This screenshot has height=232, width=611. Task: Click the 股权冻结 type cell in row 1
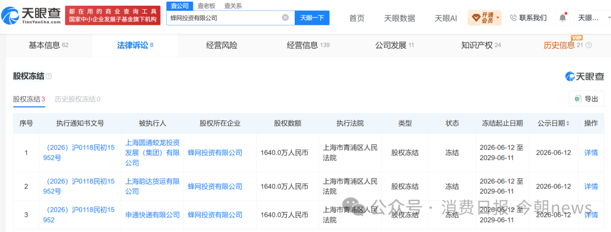(x=405, y=153)
